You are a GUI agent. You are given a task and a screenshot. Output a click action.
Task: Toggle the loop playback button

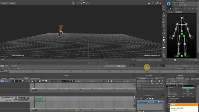163,66
